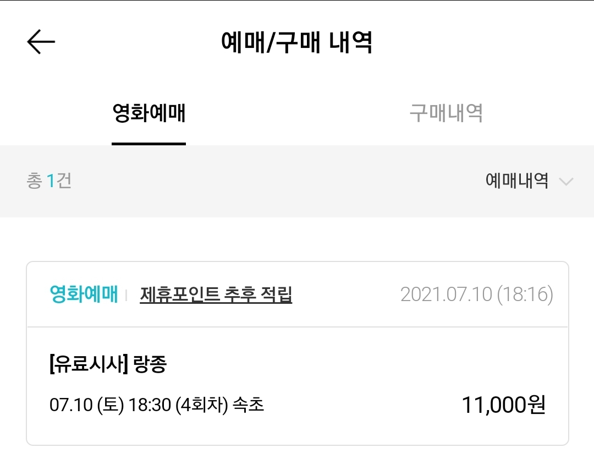The image size is (594, 464).
Task: Click the 총 1건 result count
Action: (49, 181)
